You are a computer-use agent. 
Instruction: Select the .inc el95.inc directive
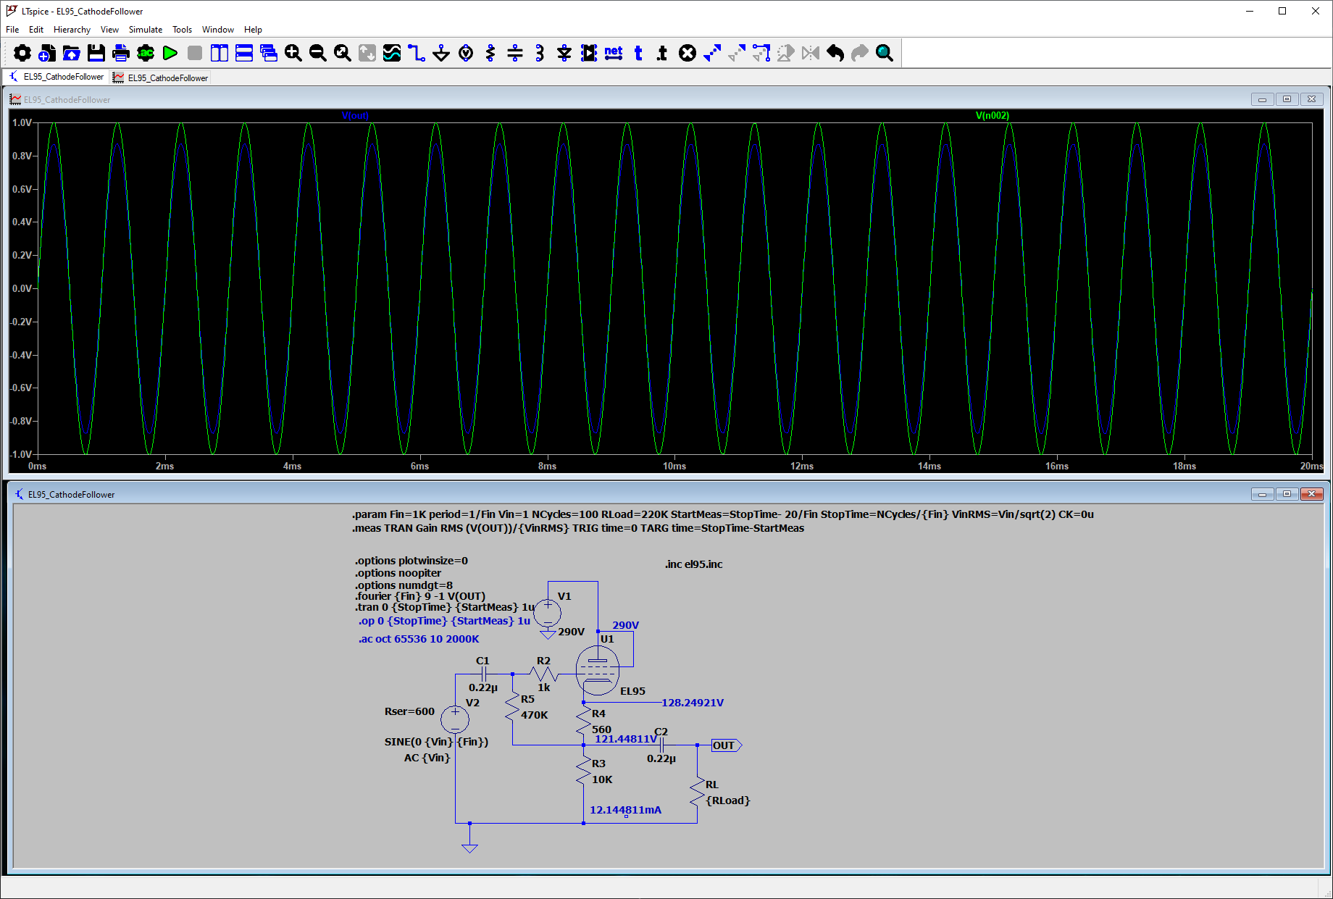693,564
